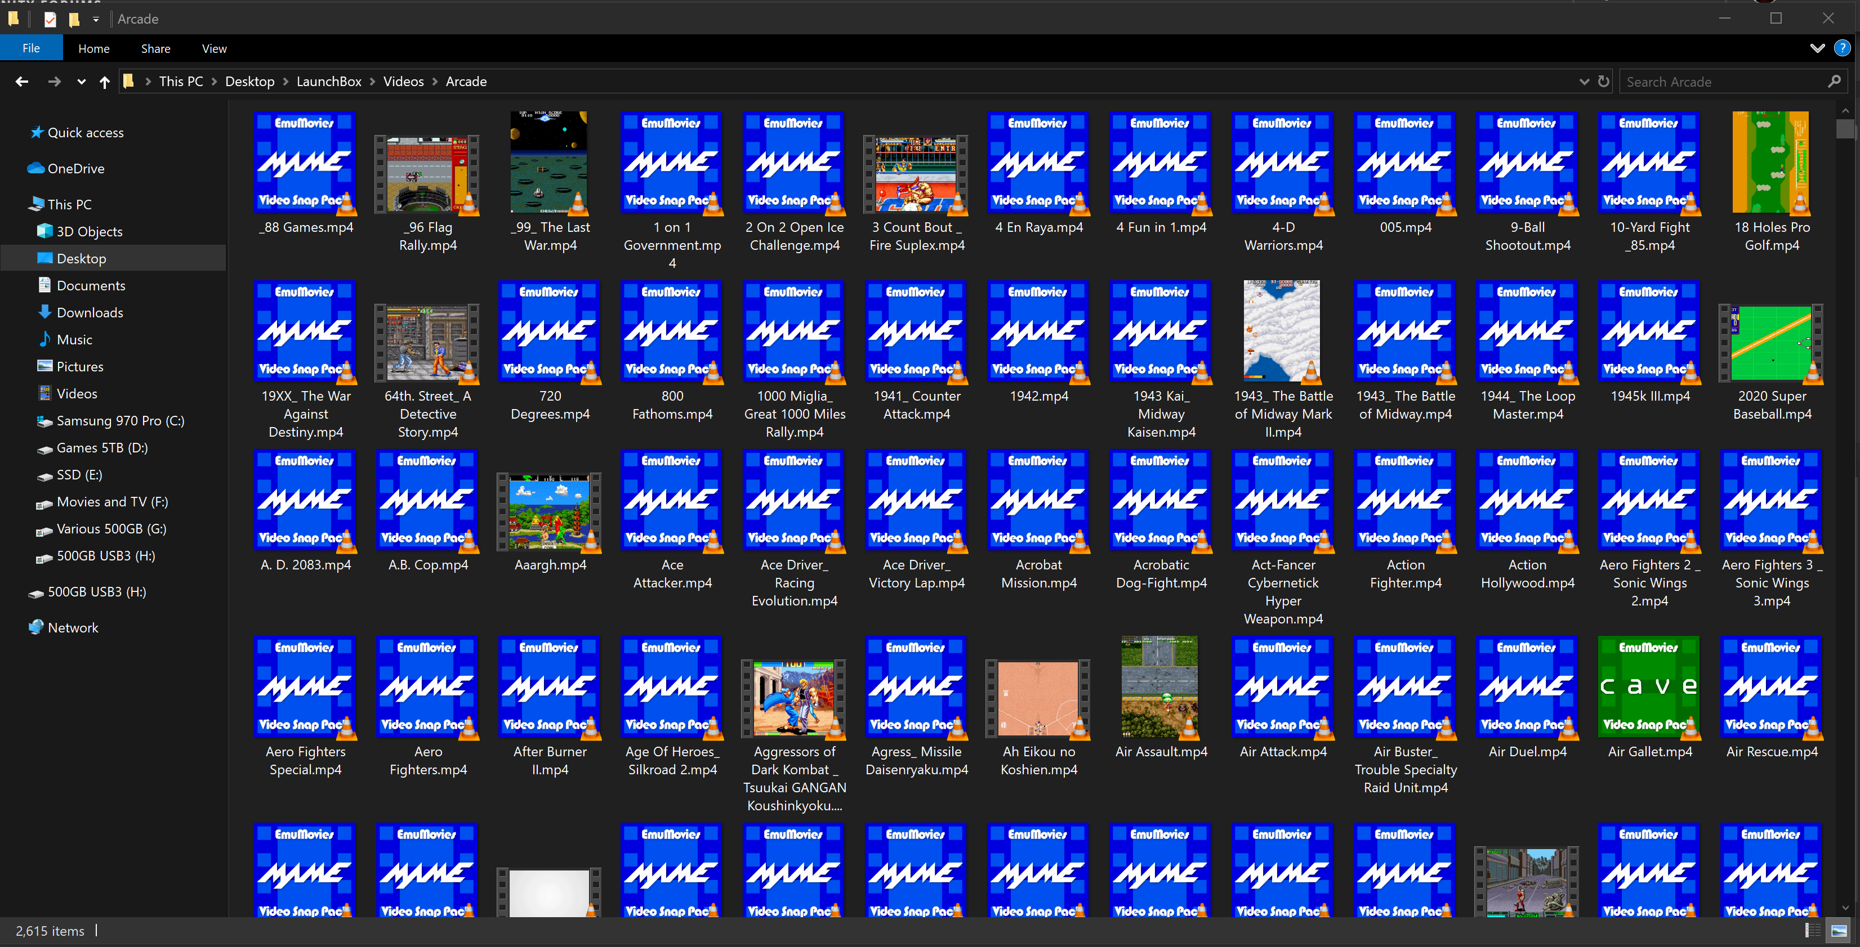This screenshot has width=1860, height=947.
Task: Select Network in navigation pane
Action: pos(73,627)
